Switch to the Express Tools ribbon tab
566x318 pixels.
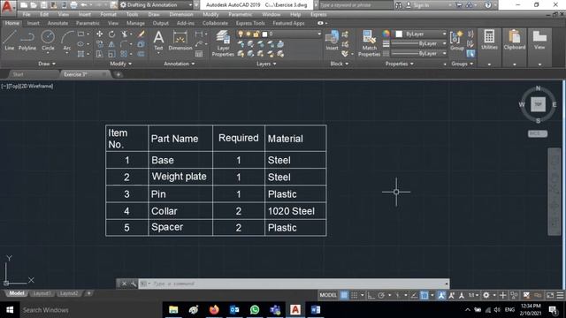click(x=250, y=24)
